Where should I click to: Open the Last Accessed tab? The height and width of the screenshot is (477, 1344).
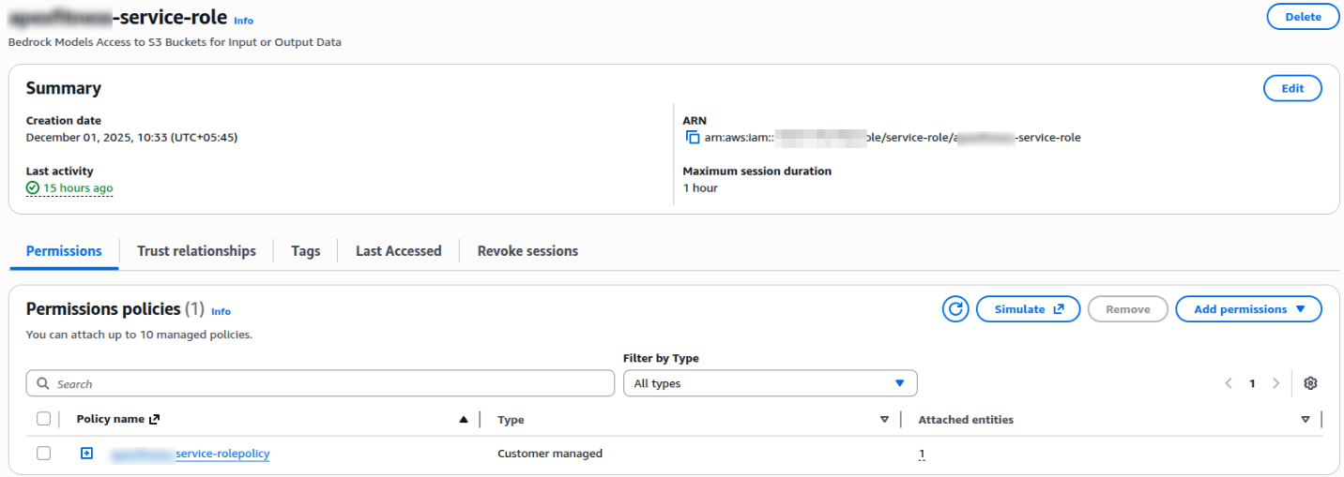click(x=398, y=251)
